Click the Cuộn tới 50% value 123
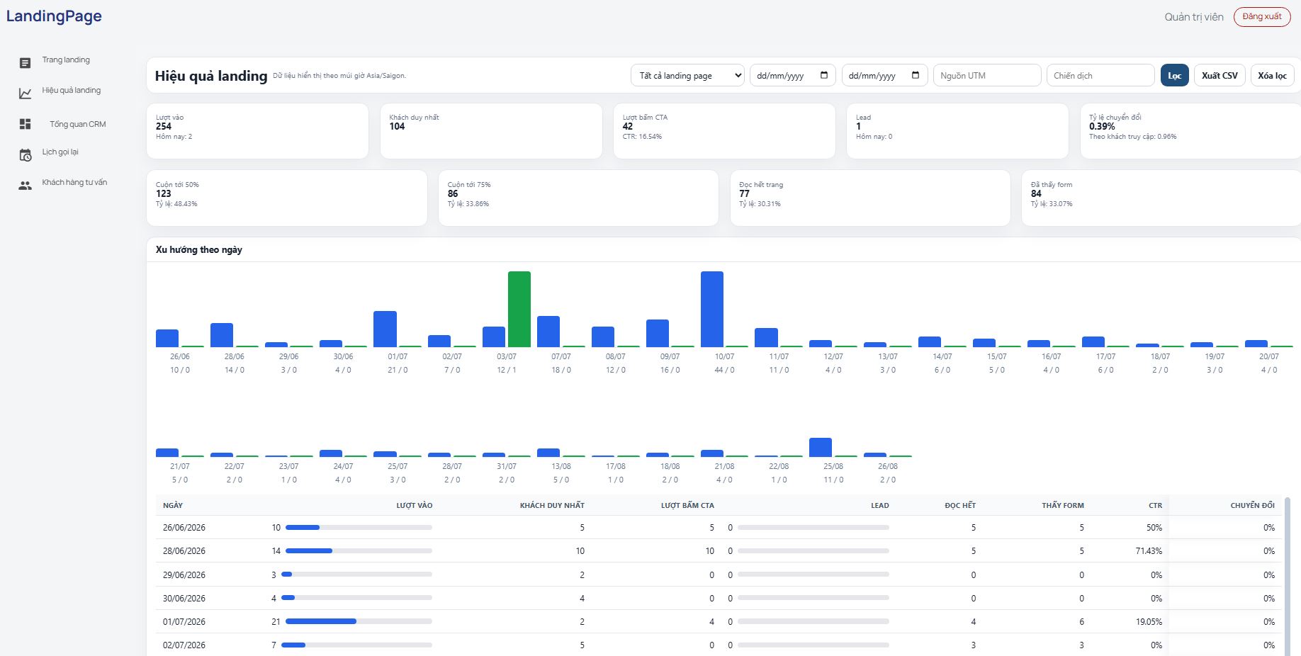Viewport: 1301px width, 656px height. [x=164, y=193]
